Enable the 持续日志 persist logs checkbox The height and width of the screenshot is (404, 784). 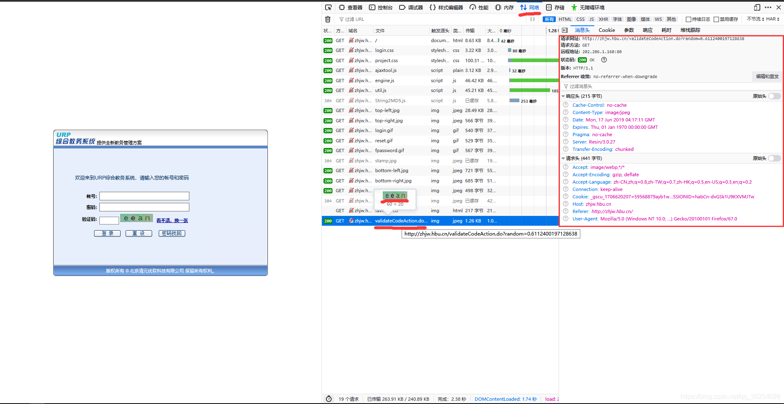coord(688,19)
